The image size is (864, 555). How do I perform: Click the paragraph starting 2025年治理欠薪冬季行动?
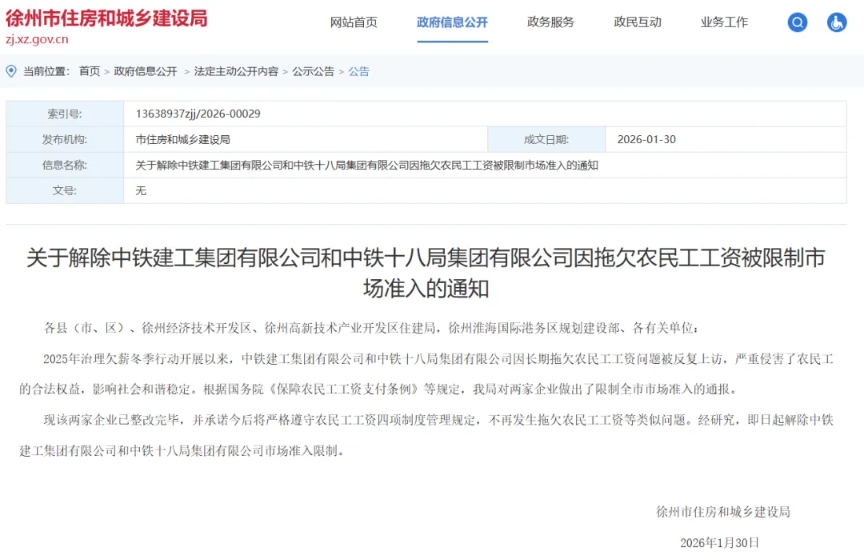pos(426,373)
